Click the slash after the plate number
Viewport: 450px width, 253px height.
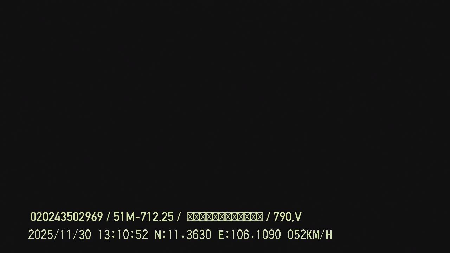(x=179, y=217)
